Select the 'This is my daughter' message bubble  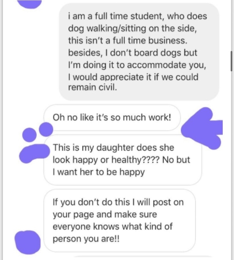pos(123,160)
